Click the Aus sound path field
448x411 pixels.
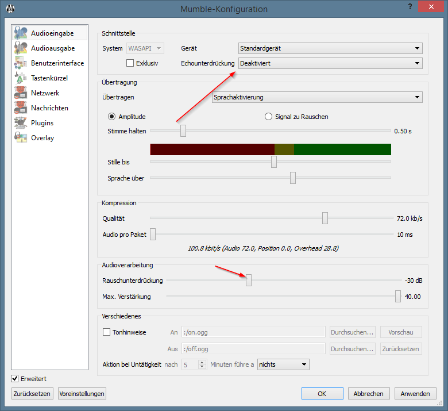pyautogui.click(x=253, y=349)
